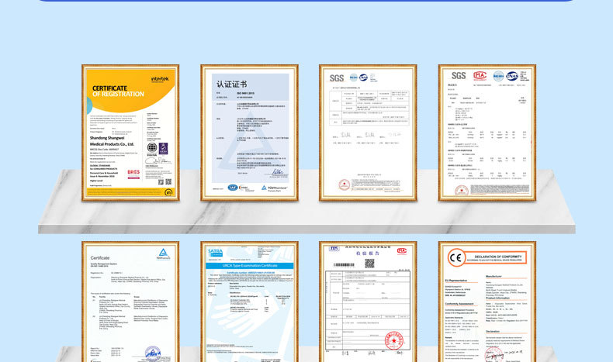Open the ISO 9001 认证证书 certificate
This screenshot has height=362, width=613.
249,133
